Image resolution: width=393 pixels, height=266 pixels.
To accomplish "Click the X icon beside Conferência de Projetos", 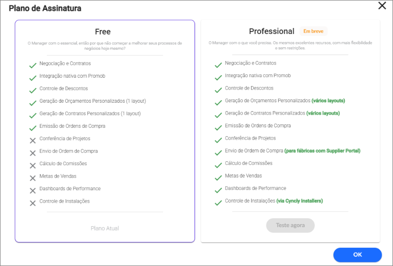I will (x=33, y=141).
